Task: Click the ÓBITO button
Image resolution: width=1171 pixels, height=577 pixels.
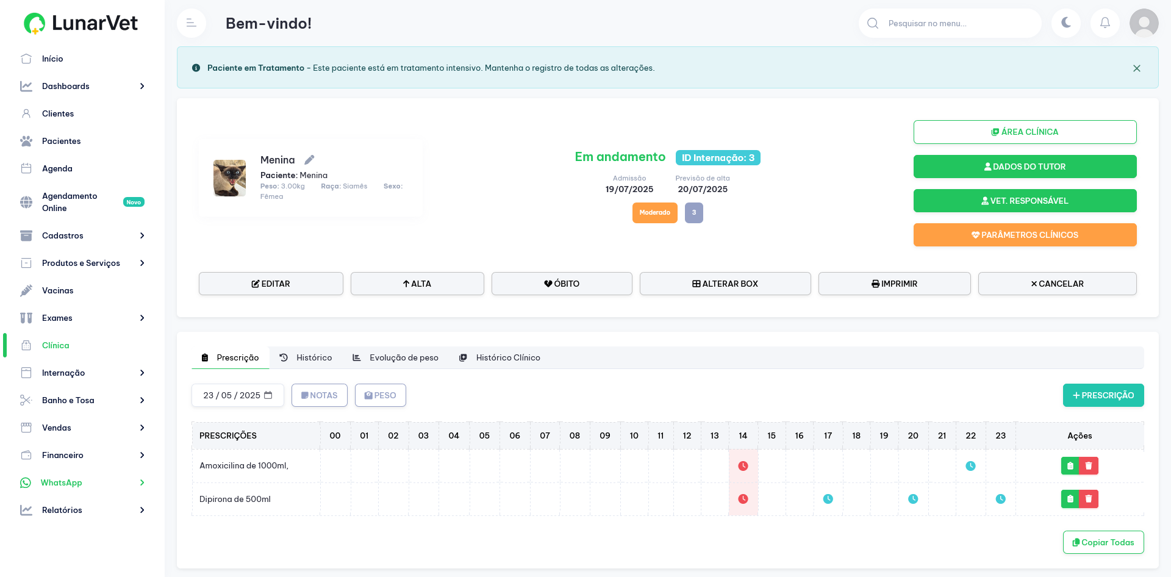Action: tap(562, 284)
